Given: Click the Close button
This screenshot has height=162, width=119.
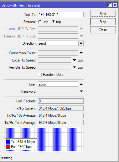Looking at the screenshot, I should pyautogui.click(x=103, y=30).
